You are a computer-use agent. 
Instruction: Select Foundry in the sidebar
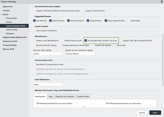(6, 10)
